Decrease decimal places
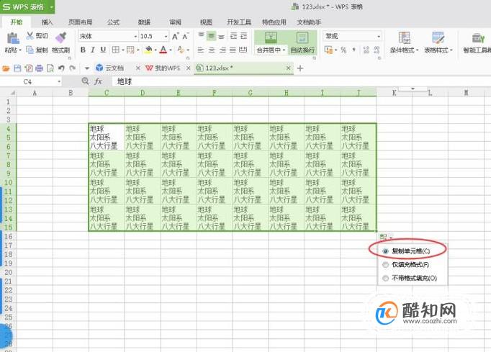 tap(377, 50)
